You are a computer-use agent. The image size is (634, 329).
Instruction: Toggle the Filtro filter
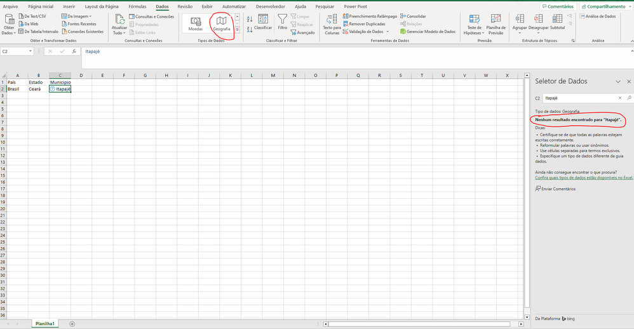pos(282,23)
